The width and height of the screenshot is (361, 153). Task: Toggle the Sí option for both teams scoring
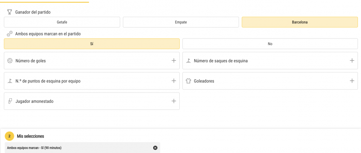(91, 44)
